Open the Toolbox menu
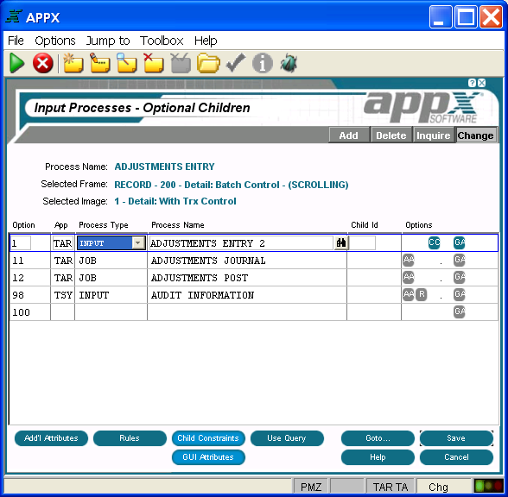The width and height of the screenshot is (508, 497). point(162,41)
